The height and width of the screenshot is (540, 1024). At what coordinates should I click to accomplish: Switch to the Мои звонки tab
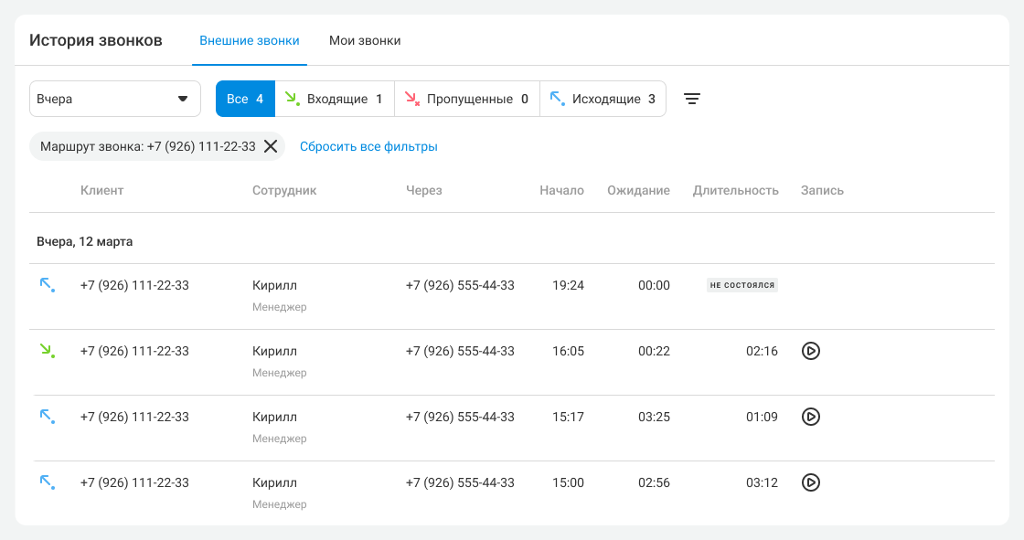[365, 41]
